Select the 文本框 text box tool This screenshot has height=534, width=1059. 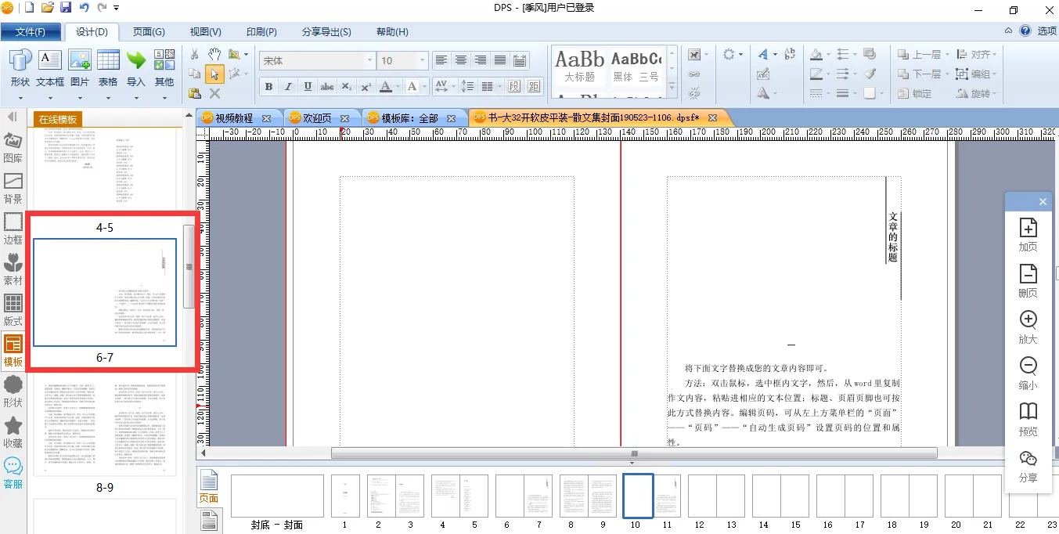click(x=49, y=61)
